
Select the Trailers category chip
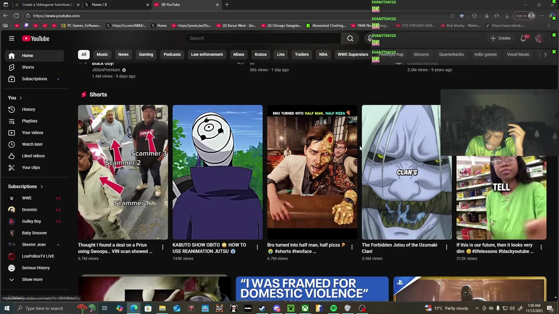(x=302, y=55)
